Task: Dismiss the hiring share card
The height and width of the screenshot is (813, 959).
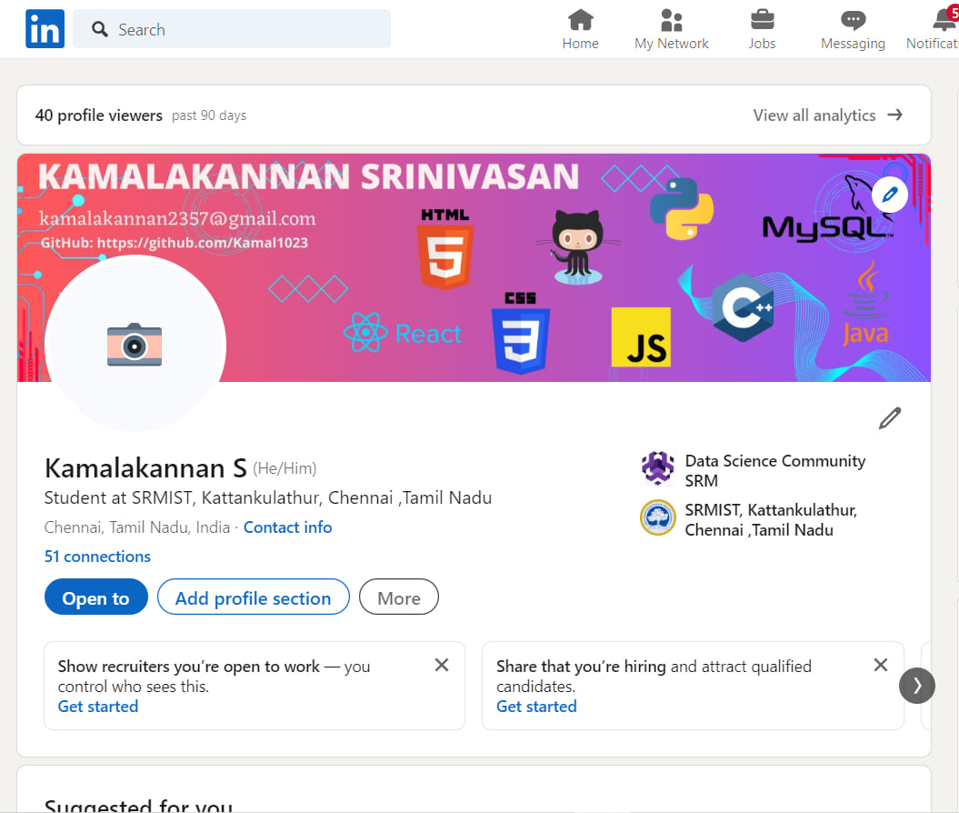Action: [881, 665]
